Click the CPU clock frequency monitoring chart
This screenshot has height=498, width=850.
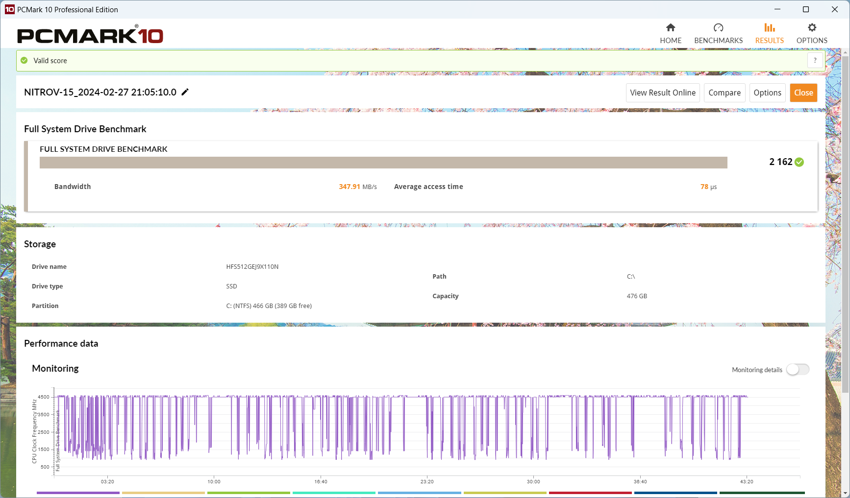pos(426,431)
